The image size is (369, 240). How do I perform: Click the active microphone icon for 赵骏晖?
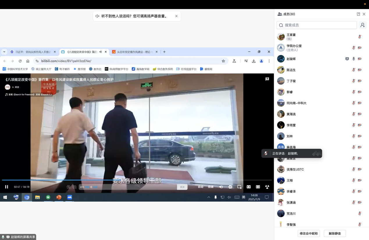(354, 59)
